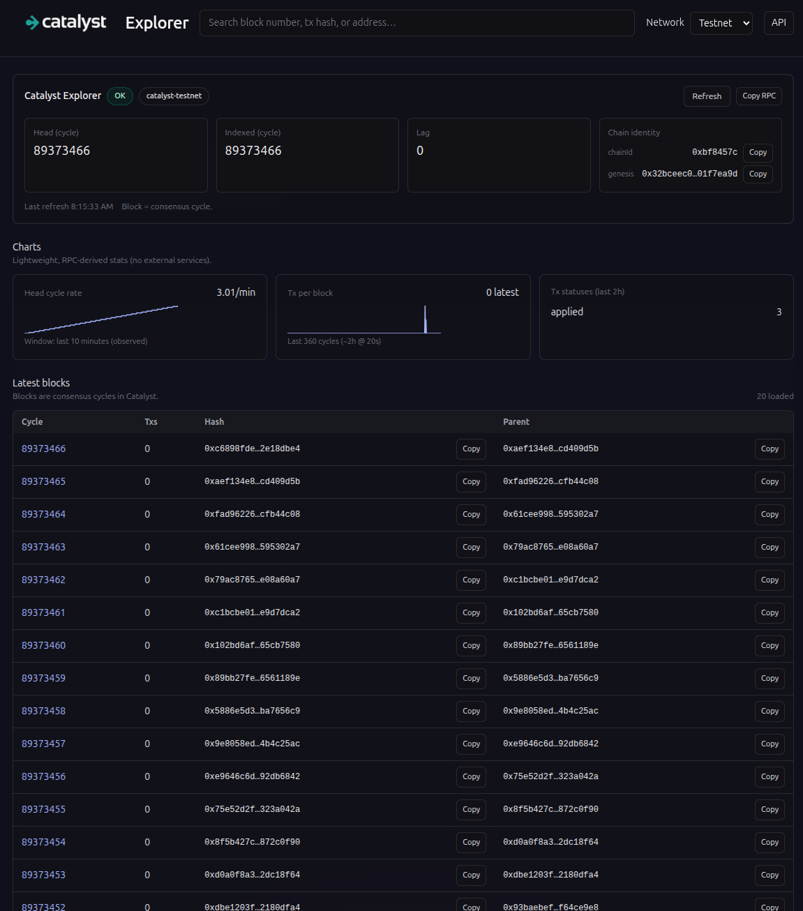Copy parent hash of cycle 89373458
The width and height of the screenshot is (803, 911).
pyautogui.click(x=770, y=712)
